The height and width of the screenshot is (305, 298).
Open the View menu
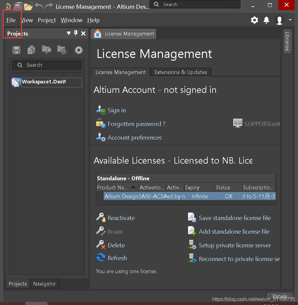(27, 20)
